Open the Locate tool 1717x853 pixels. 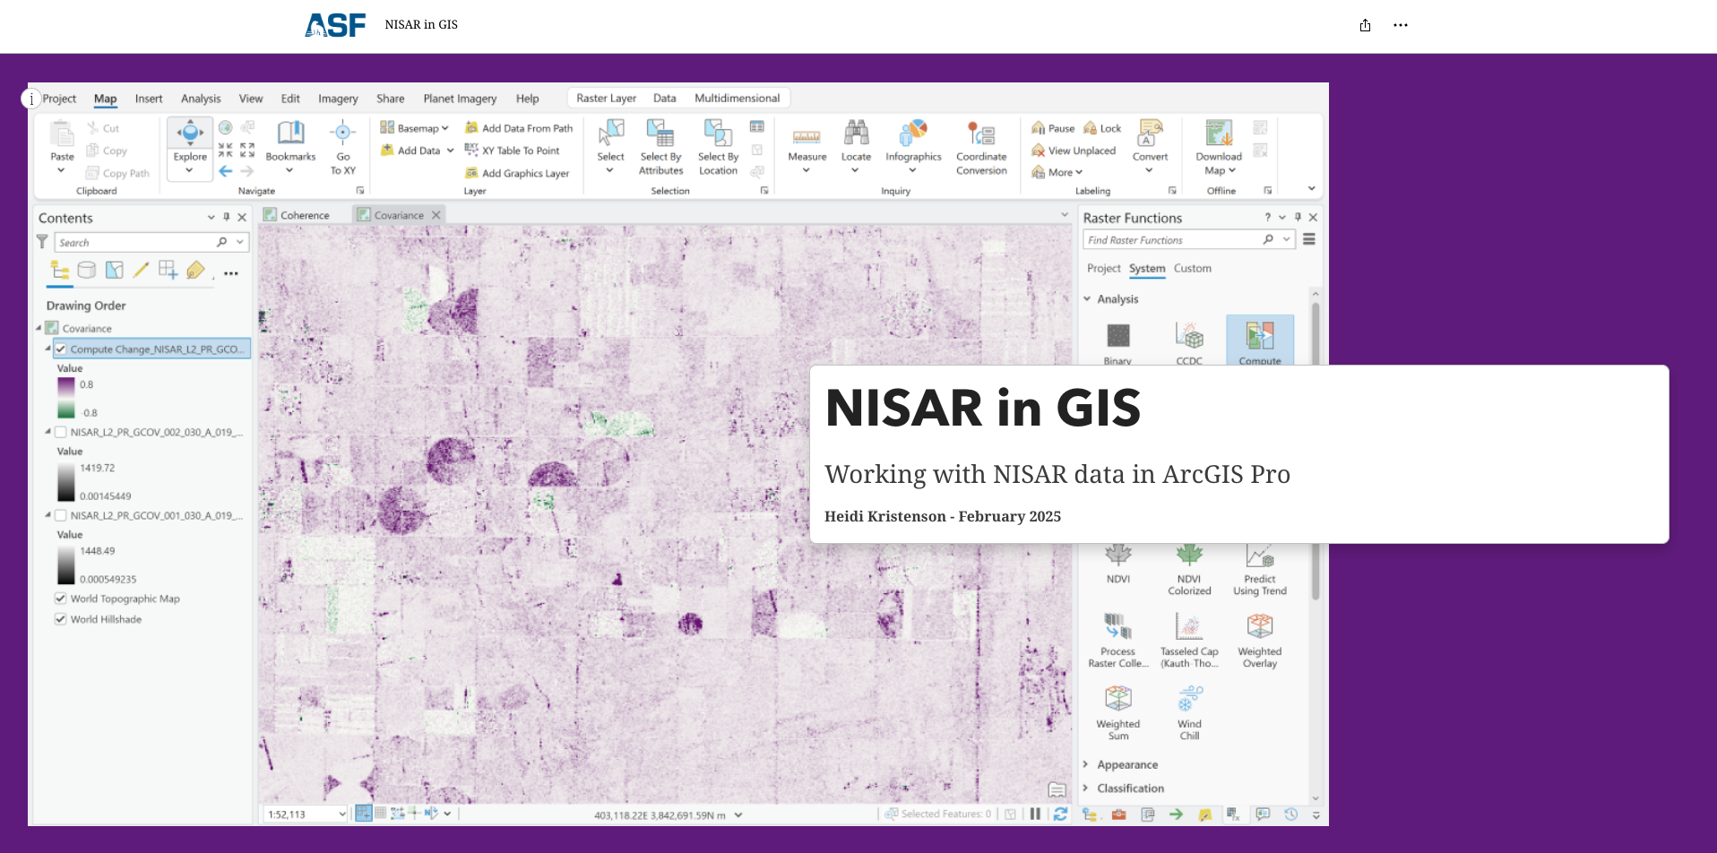pyautogui.click(x=856, y=145)
